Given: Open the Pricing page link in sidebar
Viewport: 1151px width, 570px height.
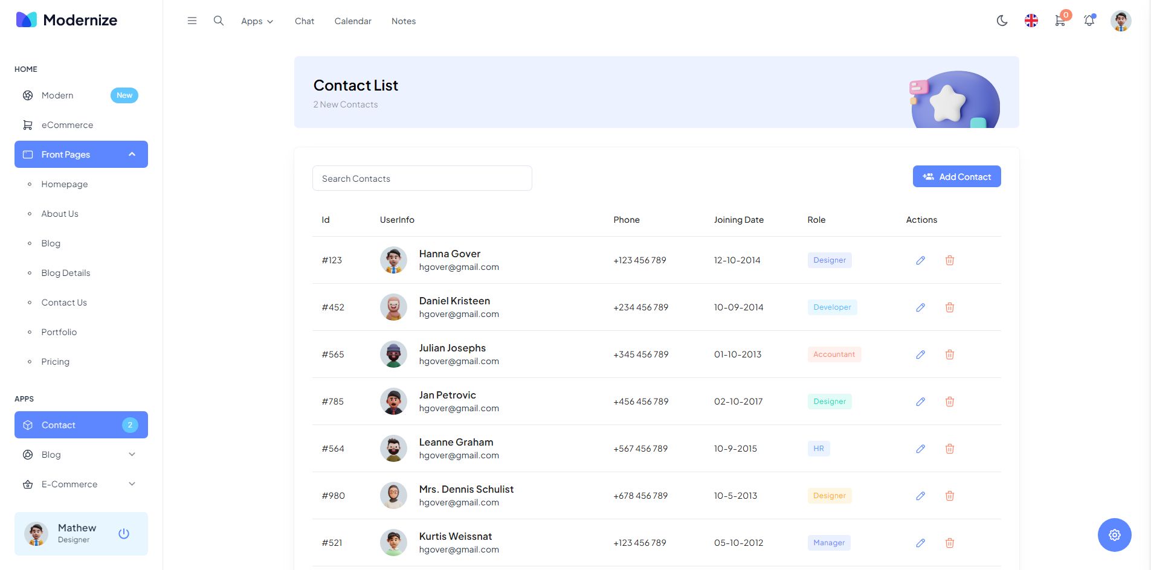Looking at the screenshot, I should 56,362.
